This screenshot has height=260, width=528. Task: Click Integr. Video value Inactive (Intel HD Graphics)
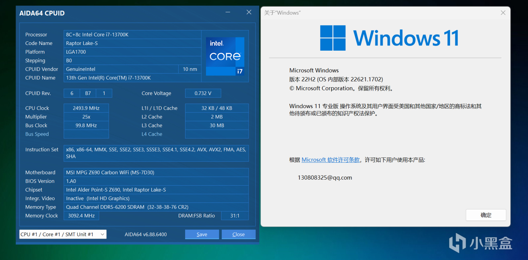click(156, 198)
